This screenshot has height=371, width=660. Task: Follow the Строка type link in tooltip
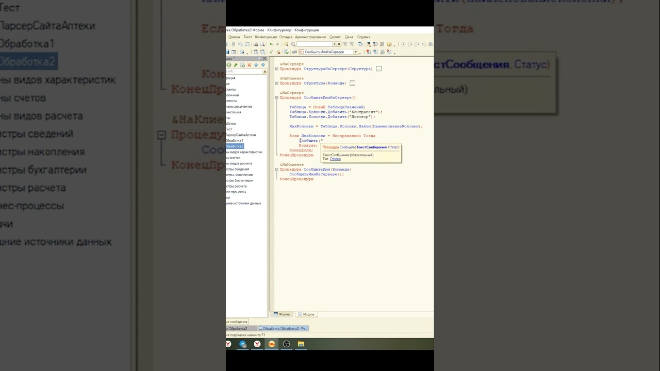[335, 159]
